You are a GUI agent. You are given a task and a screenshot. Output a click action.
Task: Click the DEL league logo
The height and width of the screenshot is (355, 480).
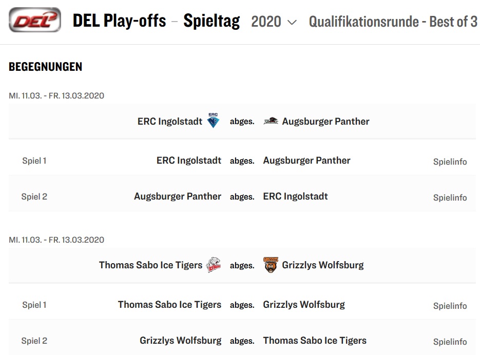(x=35, y=20)
